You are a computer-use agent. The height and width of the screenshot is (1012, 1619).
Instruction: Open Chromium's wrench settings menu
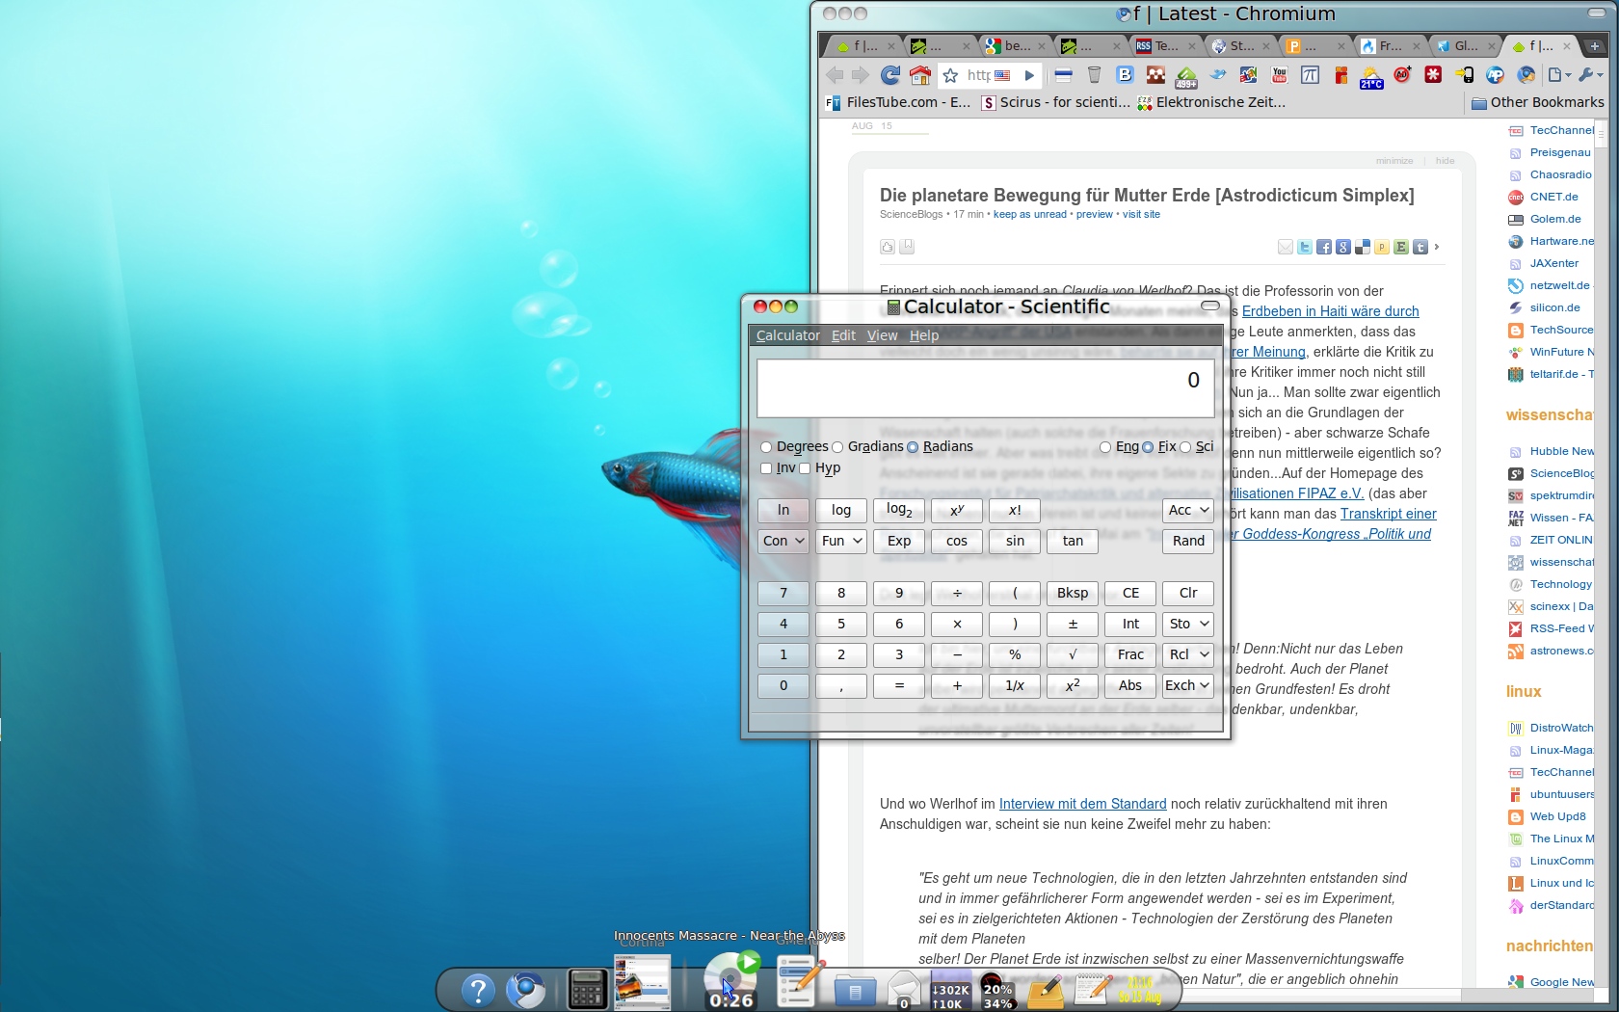point(1590,75)
